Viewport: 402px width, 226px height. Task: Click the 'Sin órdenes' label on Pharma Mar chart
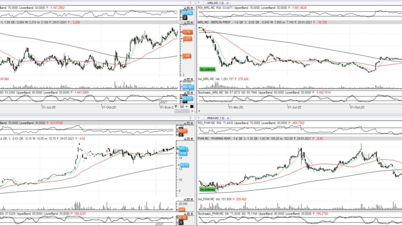click(x=208, y=189)
